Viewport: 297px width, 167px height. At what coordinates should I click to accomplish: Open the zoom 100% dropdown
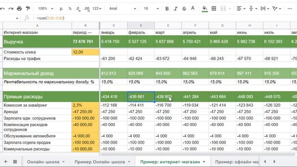[x=45, y=8]
